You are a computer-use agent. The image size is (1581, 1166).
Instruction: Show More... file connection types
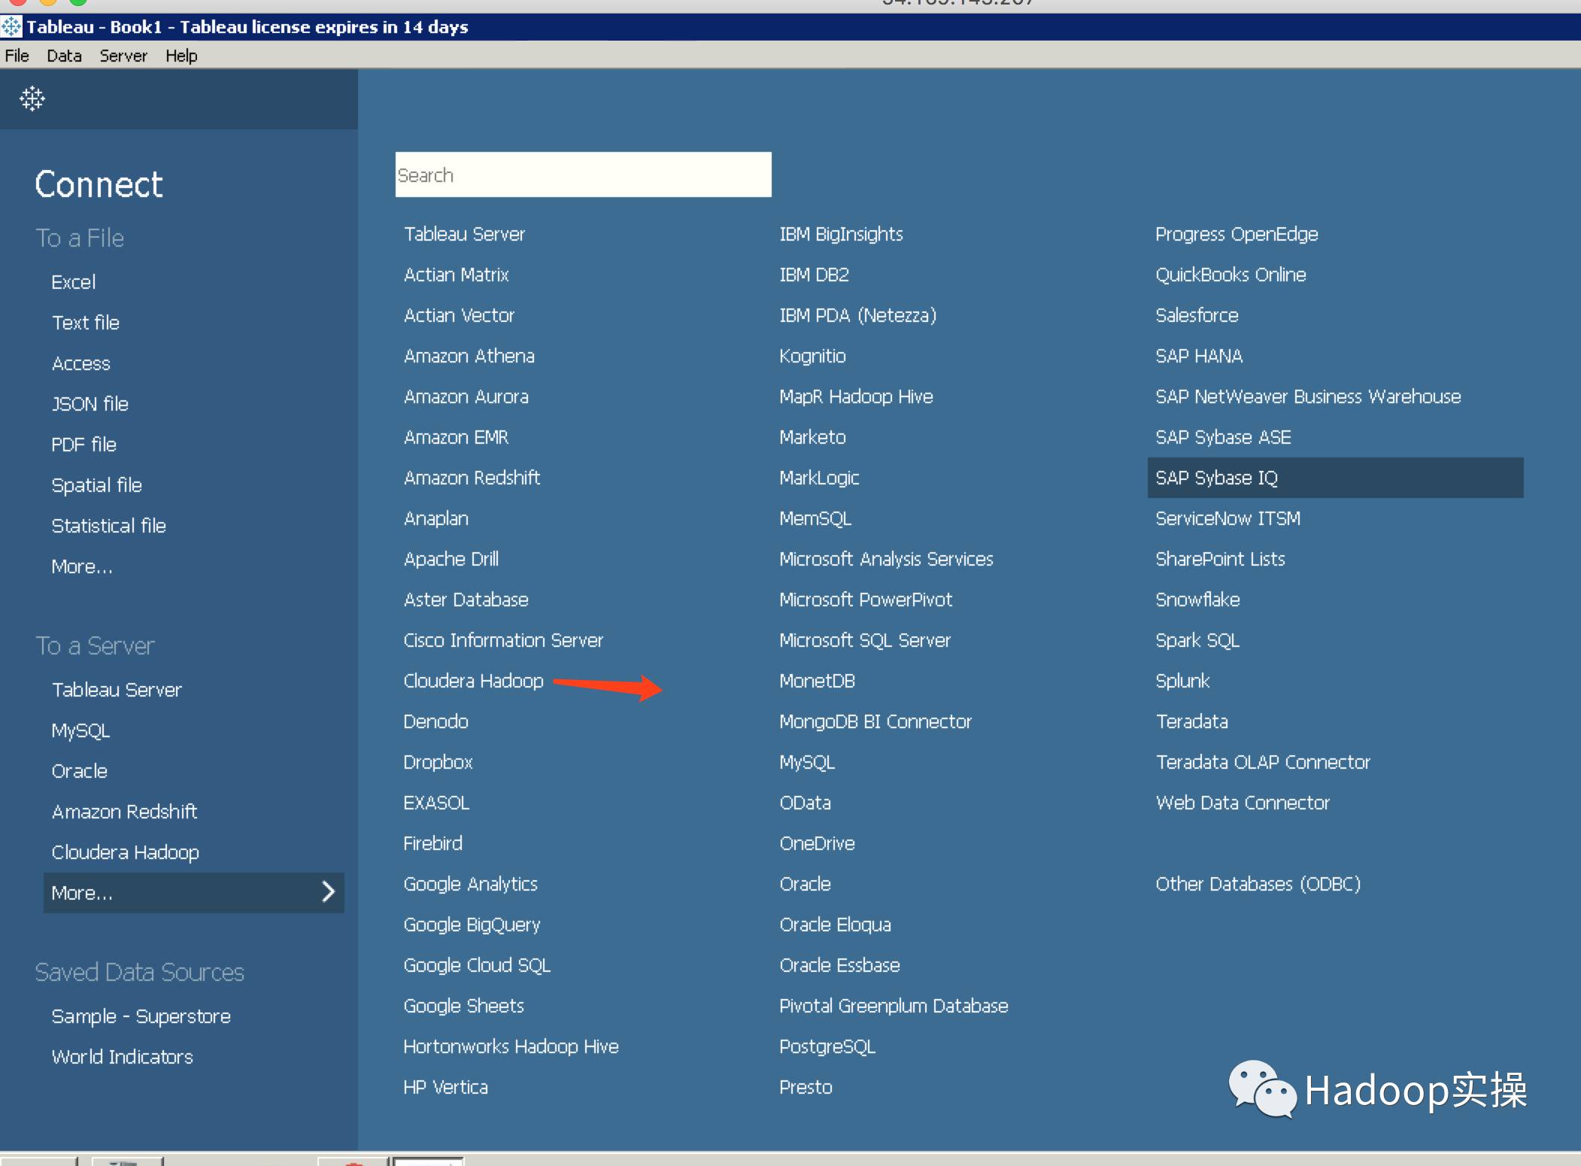click(82, 566)
